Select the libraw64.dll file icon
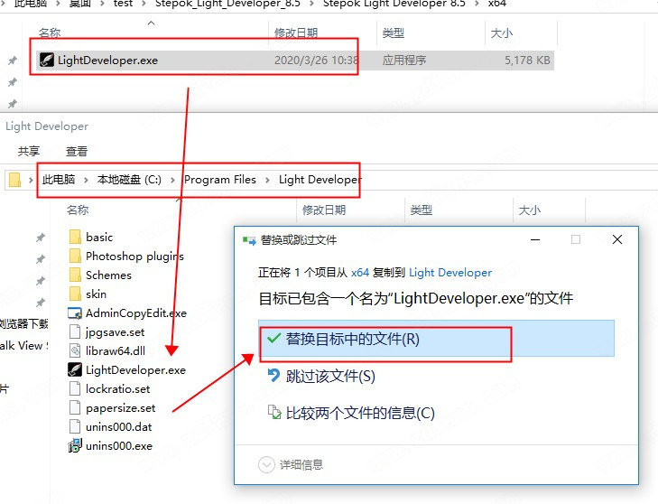This screenshot has height=504, width=658. 75,351
